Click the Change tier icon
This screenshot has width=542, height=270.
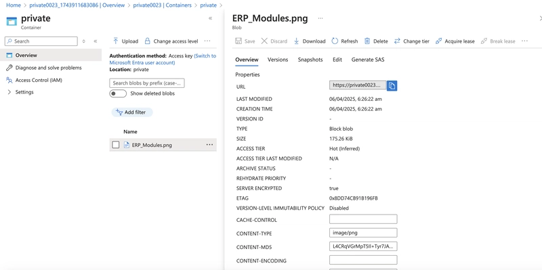(x=397, y=41)
